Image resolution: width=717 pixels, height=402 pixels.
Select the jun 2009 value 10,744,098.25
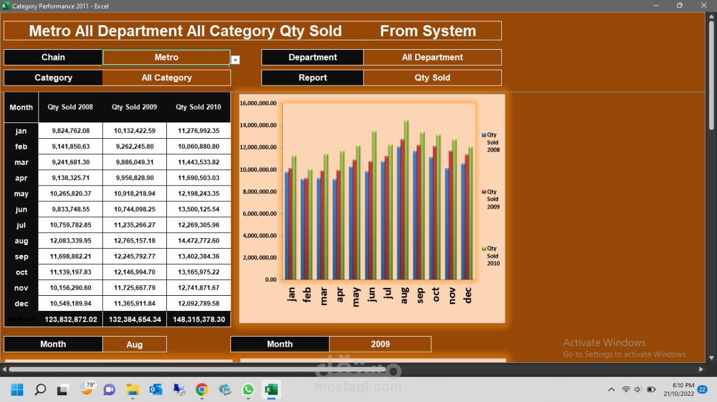pos(134,210)
